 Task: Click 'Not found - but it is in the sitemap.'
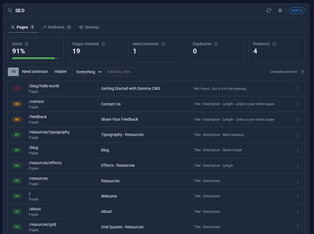220,89
